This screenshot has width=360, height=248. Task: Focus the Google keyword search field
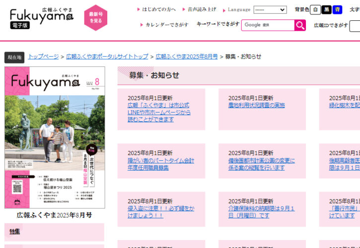click(268, 25)
